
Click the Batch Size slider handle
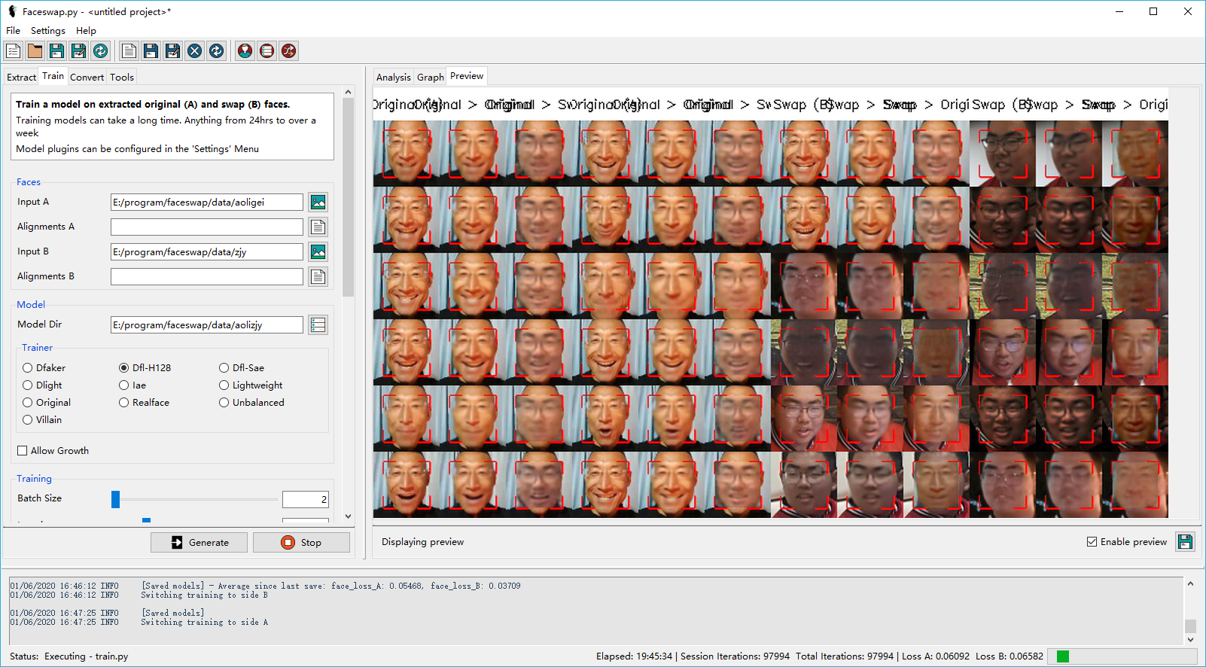click(115, 499)
